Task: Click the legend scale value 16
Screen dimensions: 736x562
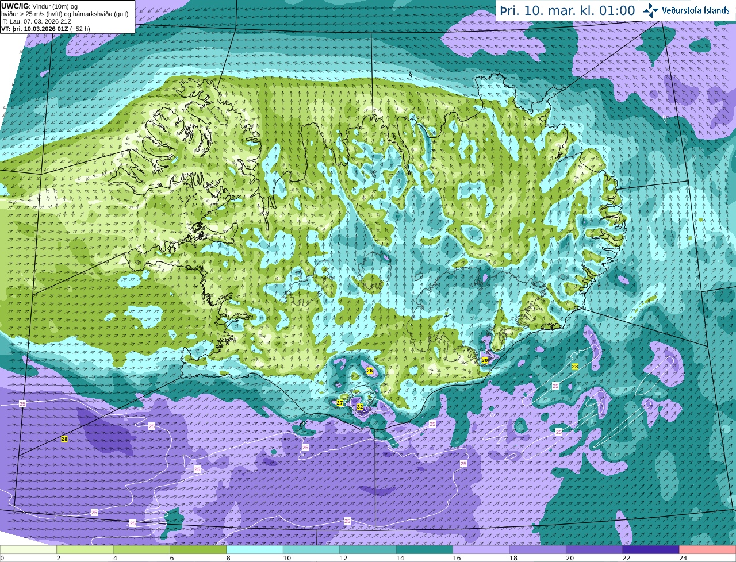Action: coord(457,558)
